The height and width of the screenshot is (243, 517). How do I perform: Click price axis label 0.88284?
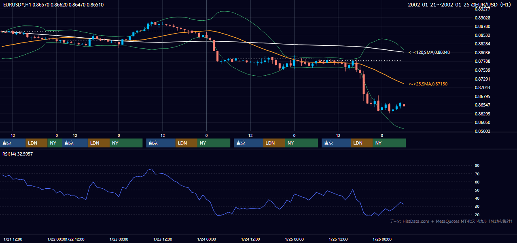click(482, 44)
